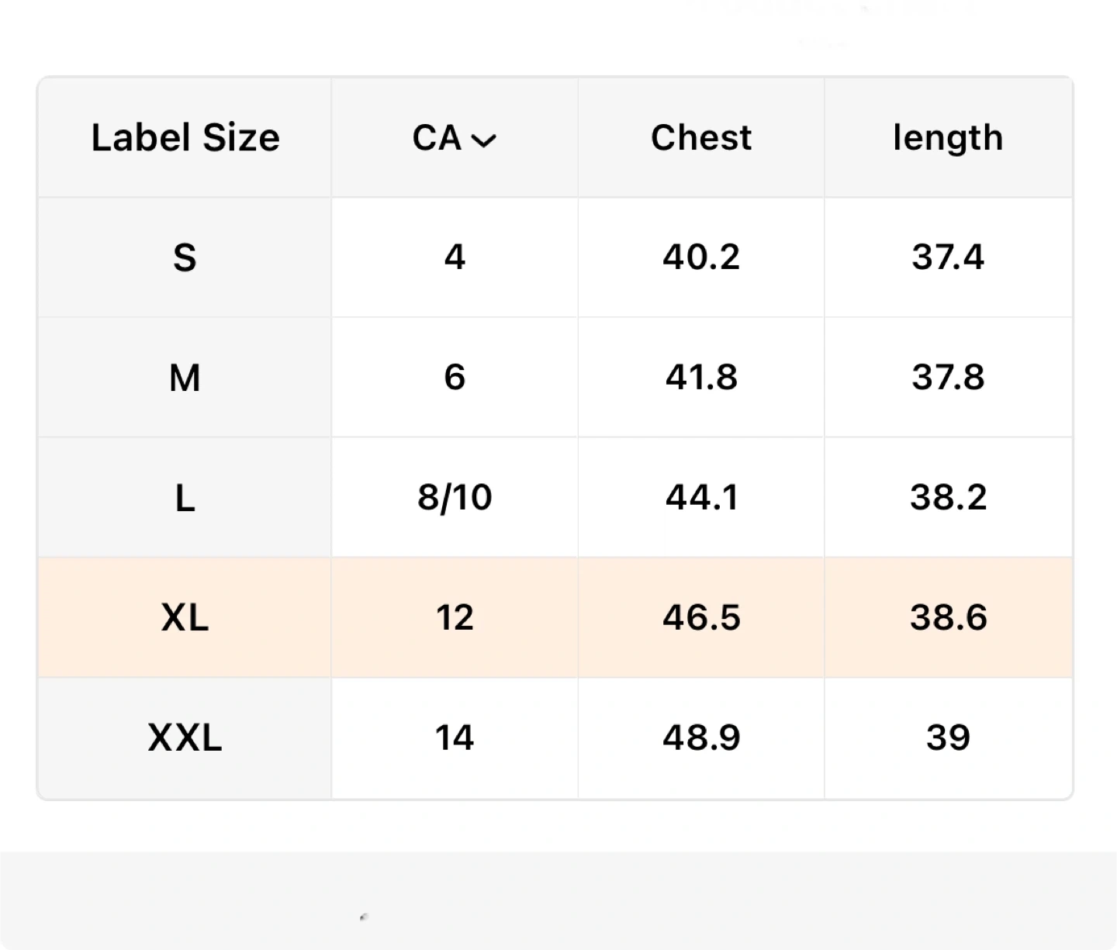Click CA size 12 cell
This screenshot has height=950, width=1117.
[x=455, y=618]
